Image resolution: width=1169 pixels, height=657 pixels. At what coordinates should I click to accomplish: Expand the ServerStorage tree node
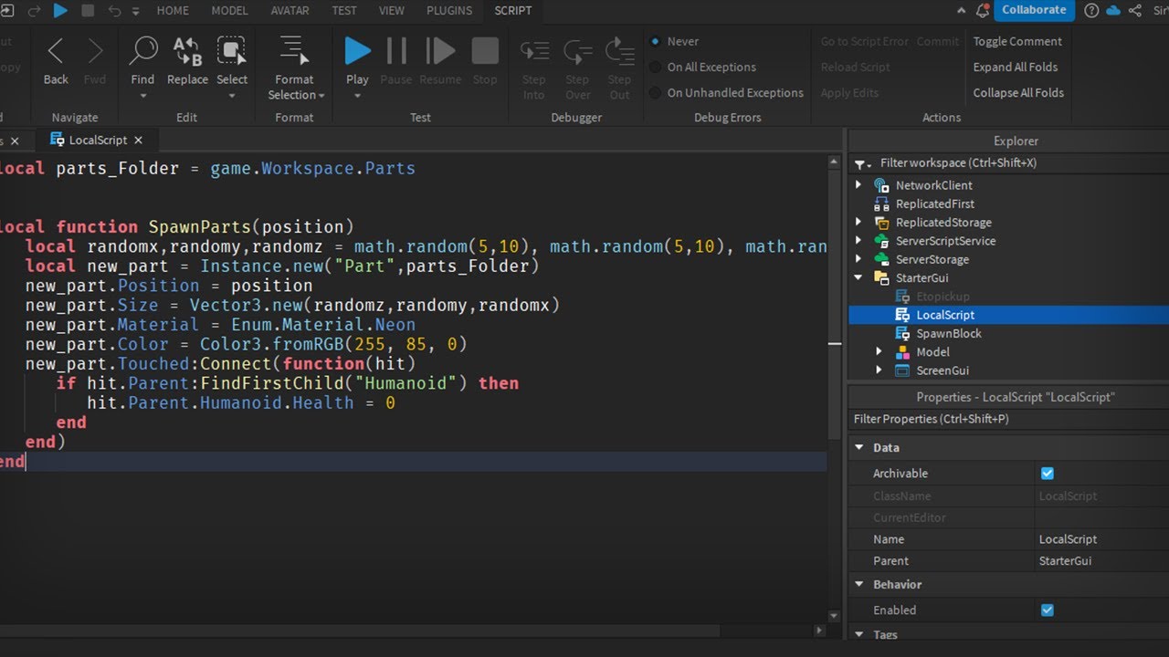(858, 259)
